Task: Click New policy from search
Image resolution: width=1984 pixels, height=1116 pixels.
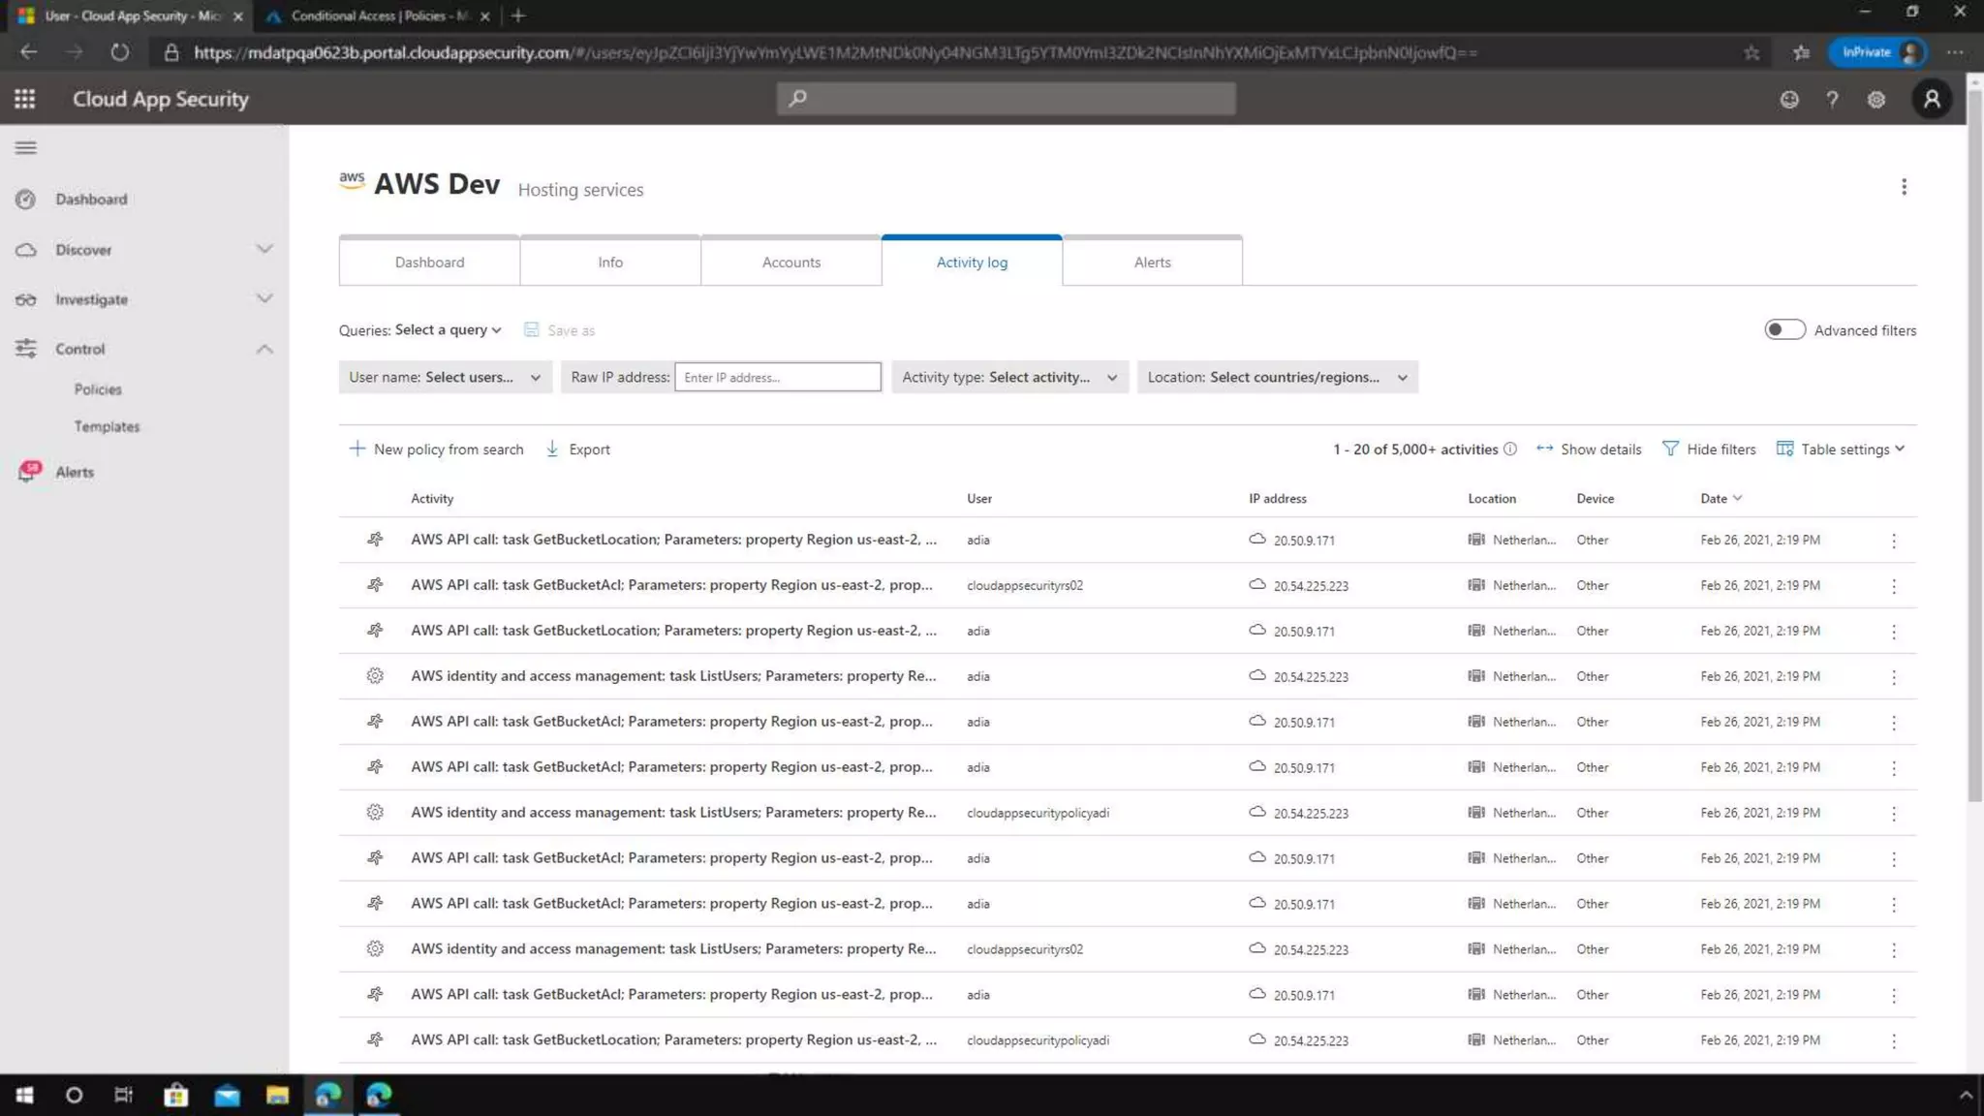Action: 436,449
